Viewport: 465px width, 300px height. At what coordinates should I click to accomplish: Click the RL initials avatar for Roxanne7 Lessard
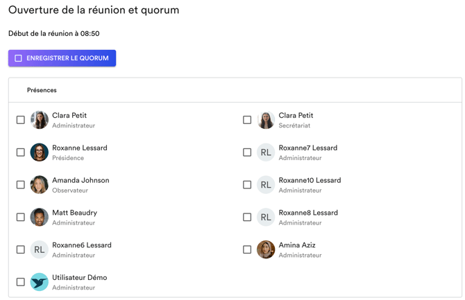(266, 152)
